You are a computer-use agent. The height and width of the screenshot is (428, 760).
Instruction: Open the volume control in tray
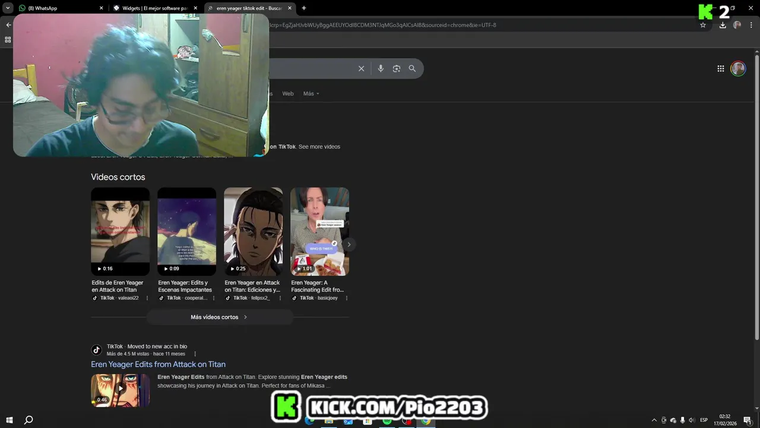coord(692,420)
